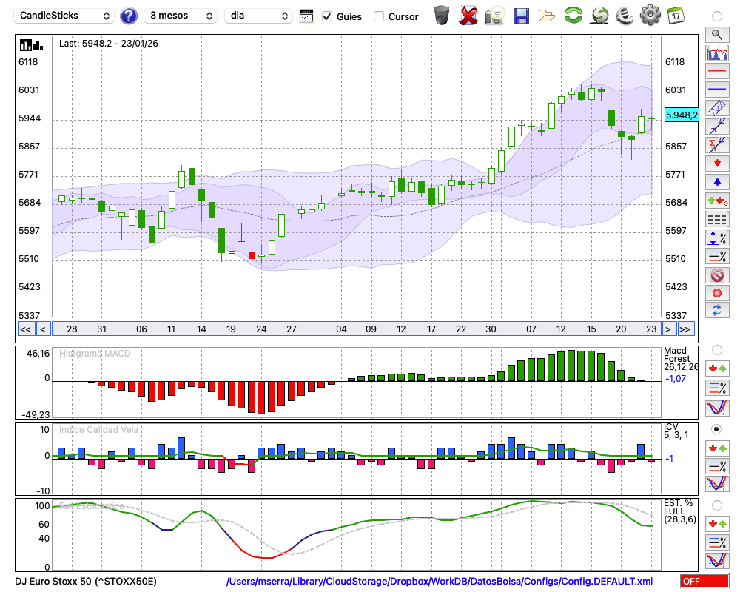Viewport: 740px width, 592px height.
Task: Select the radio button beside Macd Forest panel
Action: click(x=716, y=349)
